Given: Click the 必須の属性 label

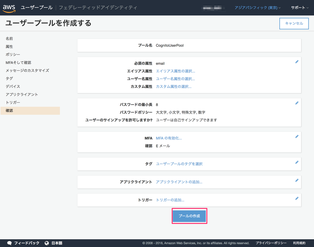Looking at the screenshot, I should tap(143, 64).
